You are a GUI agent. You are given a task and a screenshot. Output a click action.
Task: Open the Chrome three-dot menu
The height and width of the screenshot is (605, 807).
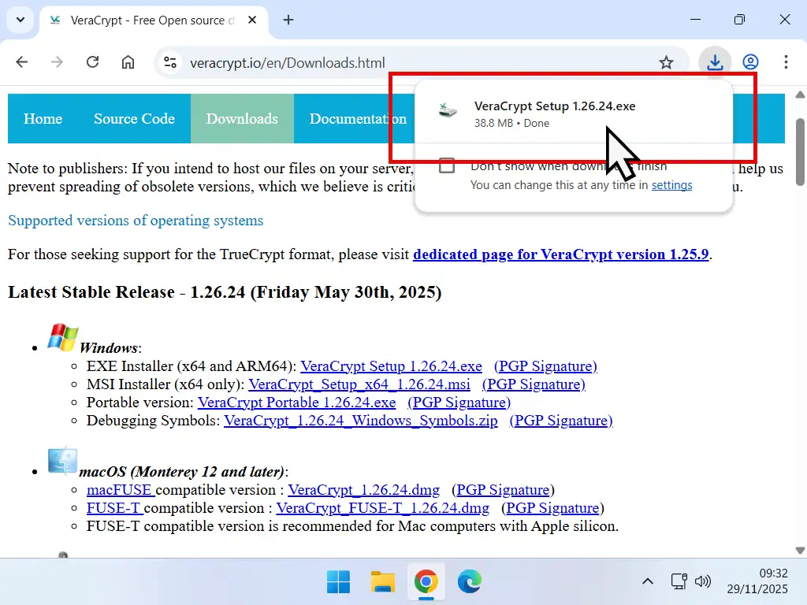coord(786,61)
